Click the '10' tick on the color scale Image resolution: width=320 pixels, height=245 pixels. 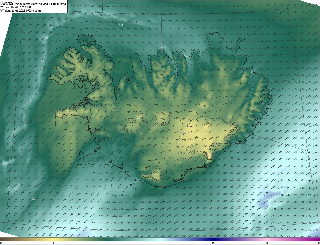[x=160, y=243]
